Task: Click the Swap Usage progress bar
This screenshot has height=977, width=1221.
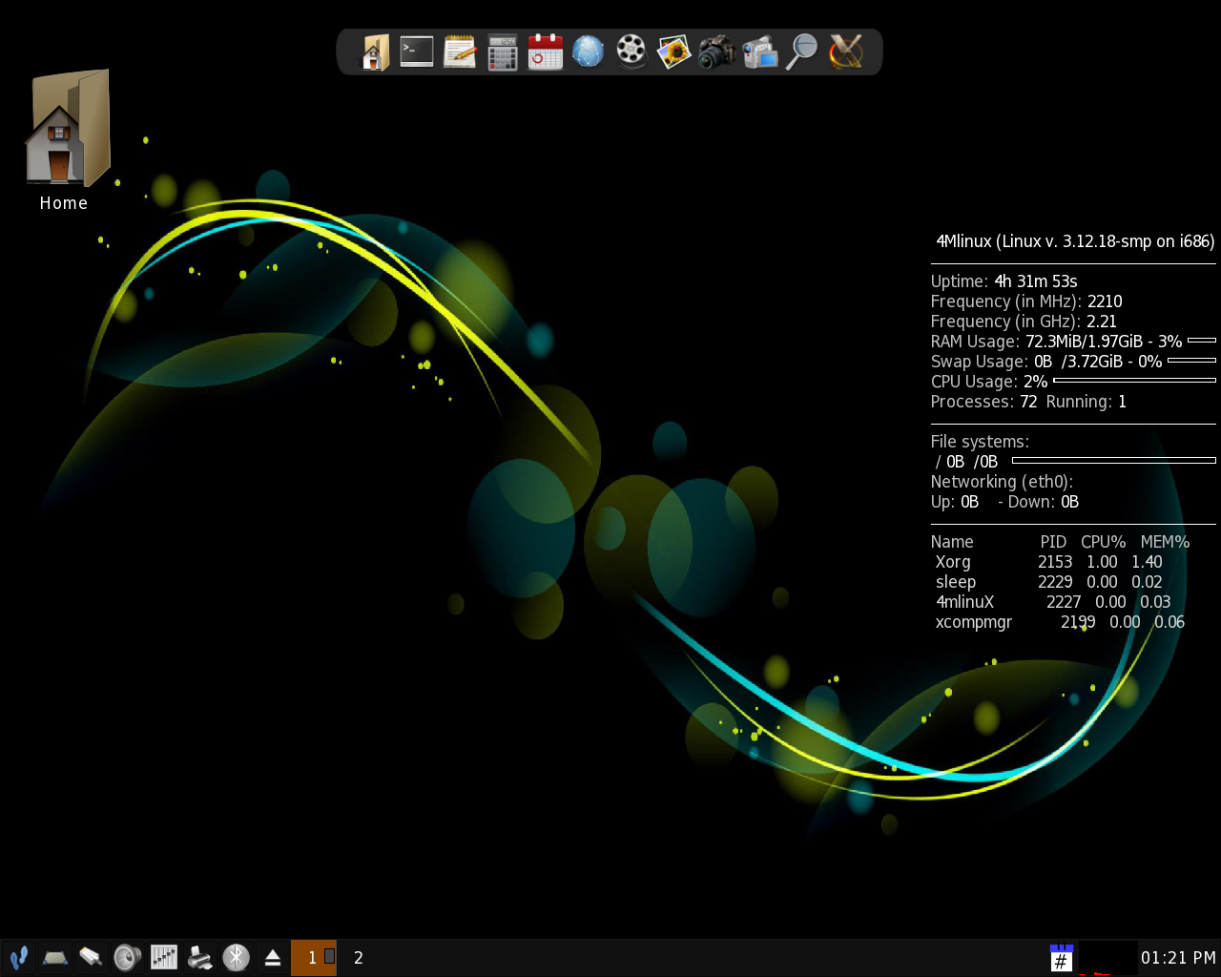Action: pos(1191,360)
